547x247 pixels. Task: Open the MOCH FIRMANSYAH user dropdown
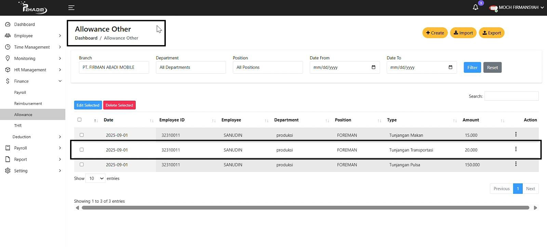pyautogui.click(x=518, y=8)
